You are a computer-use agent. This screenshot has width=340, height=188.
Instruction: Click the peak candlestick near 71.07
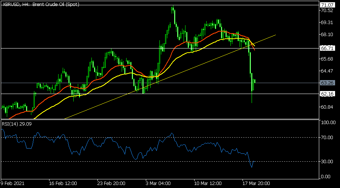[173, 9]
